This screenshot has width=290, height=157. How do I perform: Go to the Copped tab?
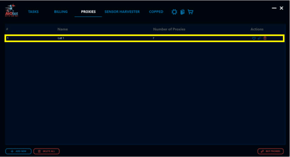(x=156, y=12)
